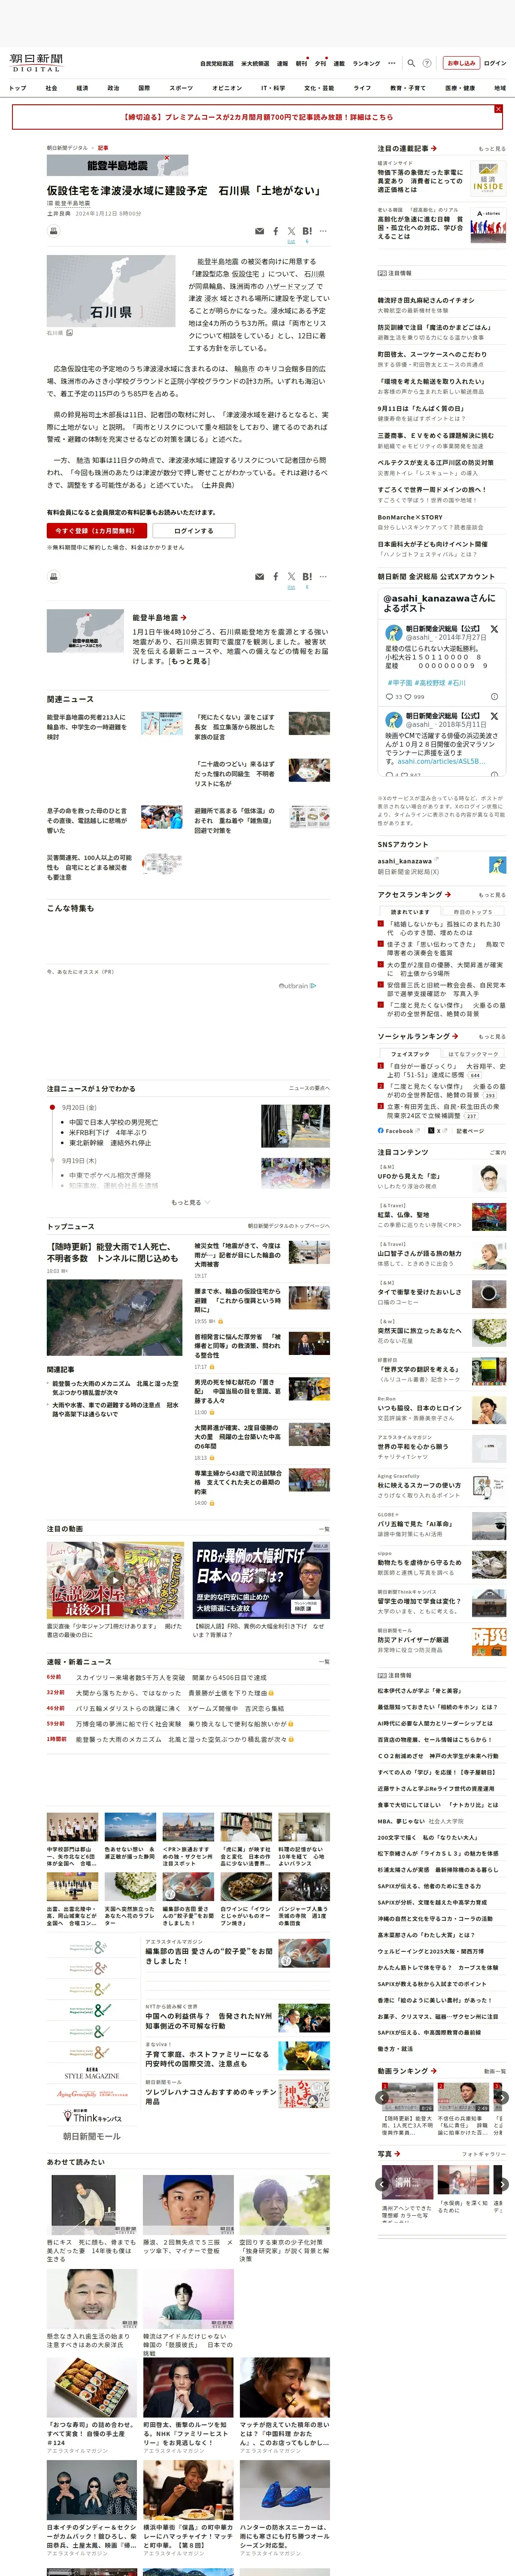Click the X link under social ranking
The height and width of the screenshot is (2576, 515).
438,1130
